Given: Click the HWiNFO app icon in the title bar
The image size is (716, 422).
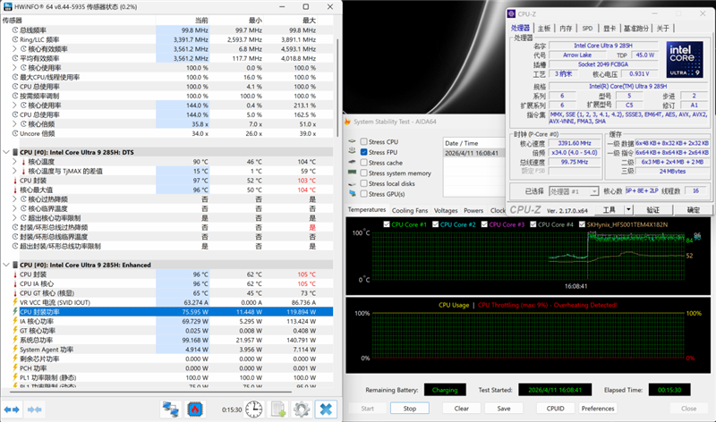Looking at the screenshot, I should click(x=7, y=7).
